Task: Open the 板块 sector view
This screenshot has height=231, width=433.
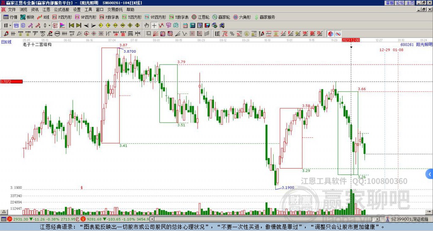Action: (27, 17)
